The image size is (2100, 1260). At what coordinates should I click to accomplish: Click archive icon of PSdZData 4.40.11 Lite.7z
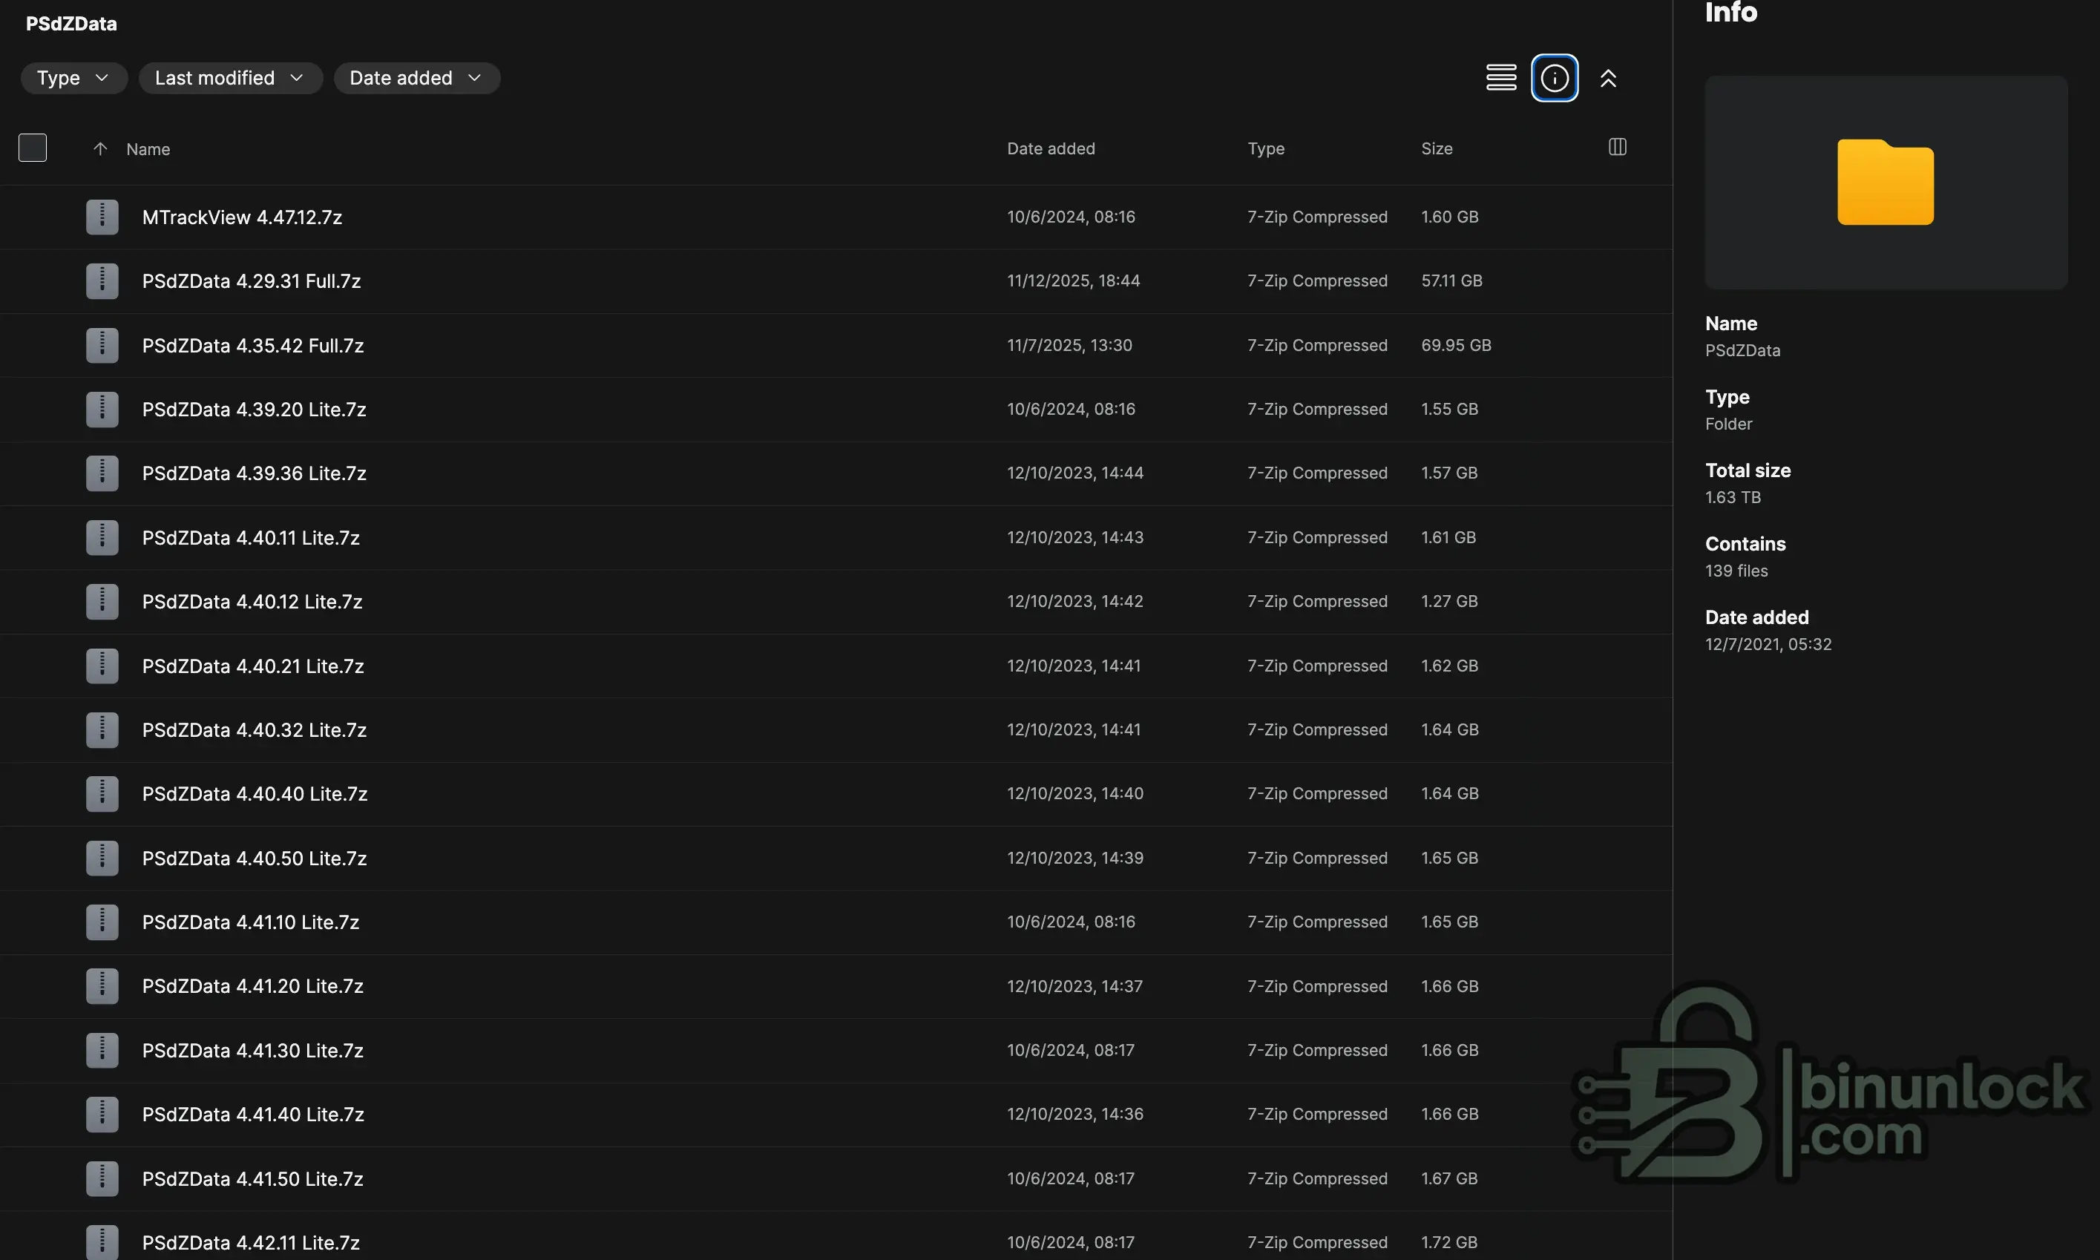click(102, 537)
